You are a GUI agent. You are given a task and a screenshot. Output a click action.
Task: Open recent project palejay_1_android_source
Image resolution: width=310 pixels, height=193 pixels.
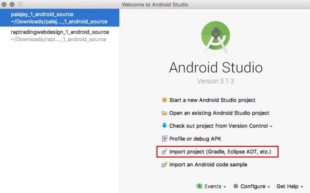click(x=59, y=18)
